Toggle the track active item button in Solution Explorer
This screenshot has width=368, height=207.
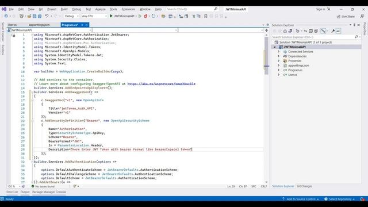point(323,31)
